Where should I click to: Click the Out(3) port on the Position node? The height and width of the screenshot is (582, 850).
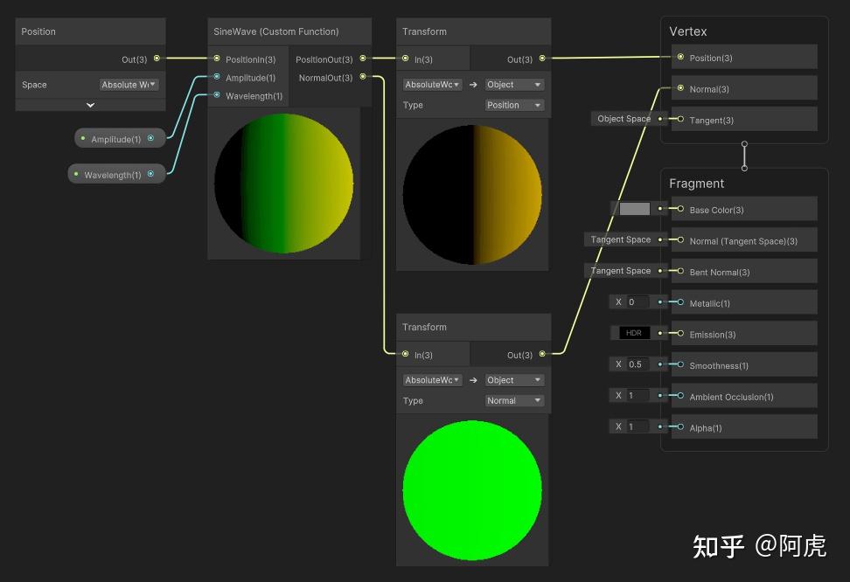click(x=156, y=59)
